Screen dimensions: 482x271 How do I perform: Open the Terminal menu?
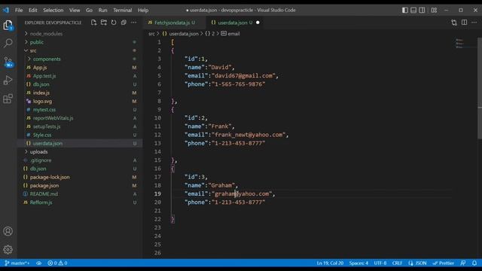tap(122, 10)
